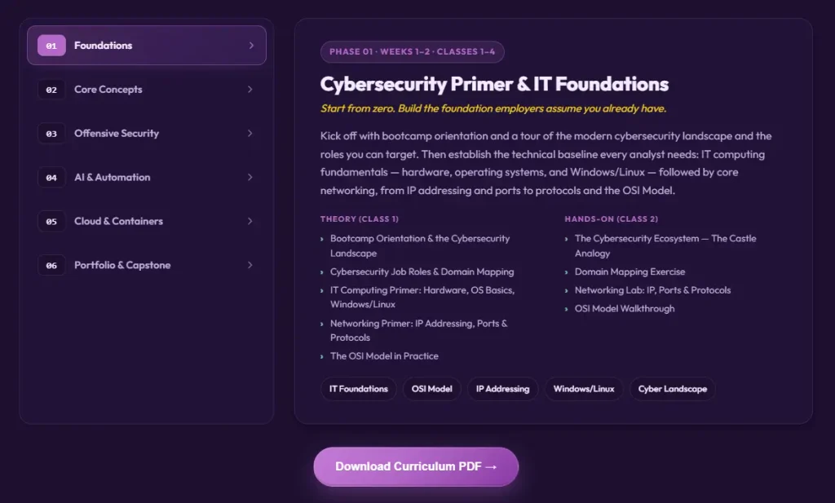Click the IT Foundations tag pill
The image size is (835, 503).
click(x=359, y=389)
